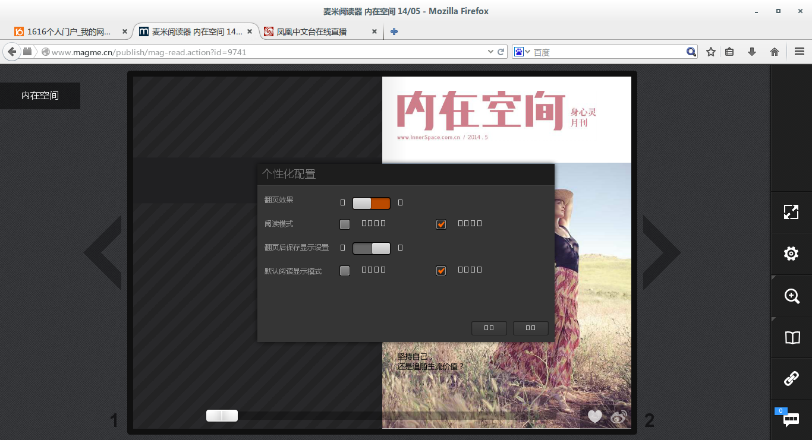Screen dimensions: 812x440
Task: Close the 凤凰中文台在线直播 tab
Action: pyautogui.click(x=374, y=31)
